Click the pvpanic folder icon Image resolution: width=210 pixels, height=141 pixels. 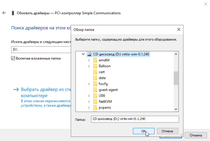[x=95, y=107]
